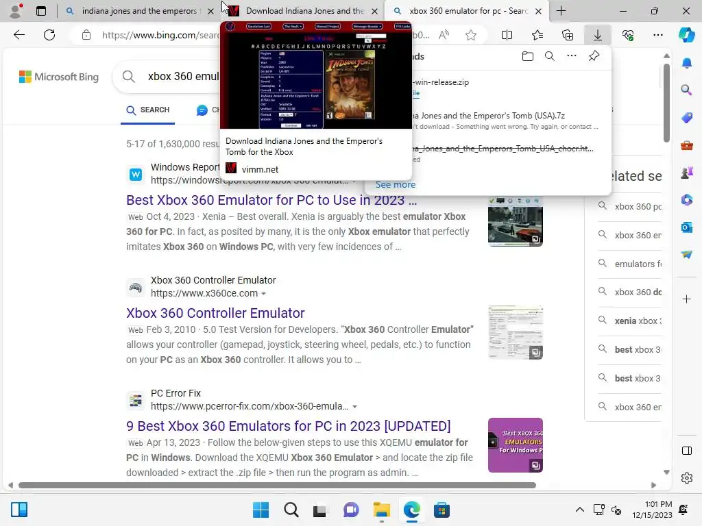702x526 pixels.
Task: Open the sidebar Outlook icon
Action: (686, 227)
